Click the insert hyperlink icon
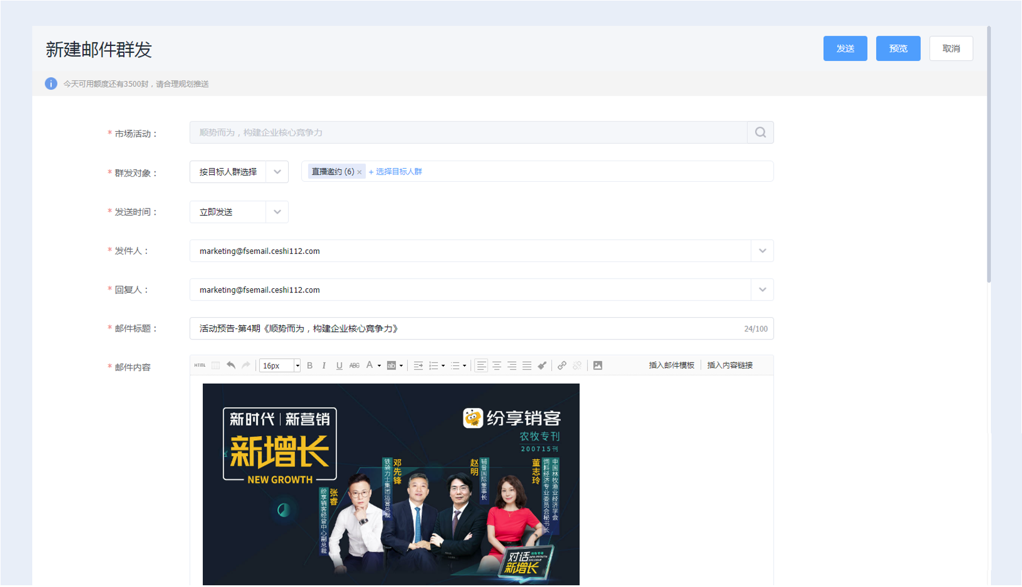Screen dimensions: 1022x587 coord(562,365)
